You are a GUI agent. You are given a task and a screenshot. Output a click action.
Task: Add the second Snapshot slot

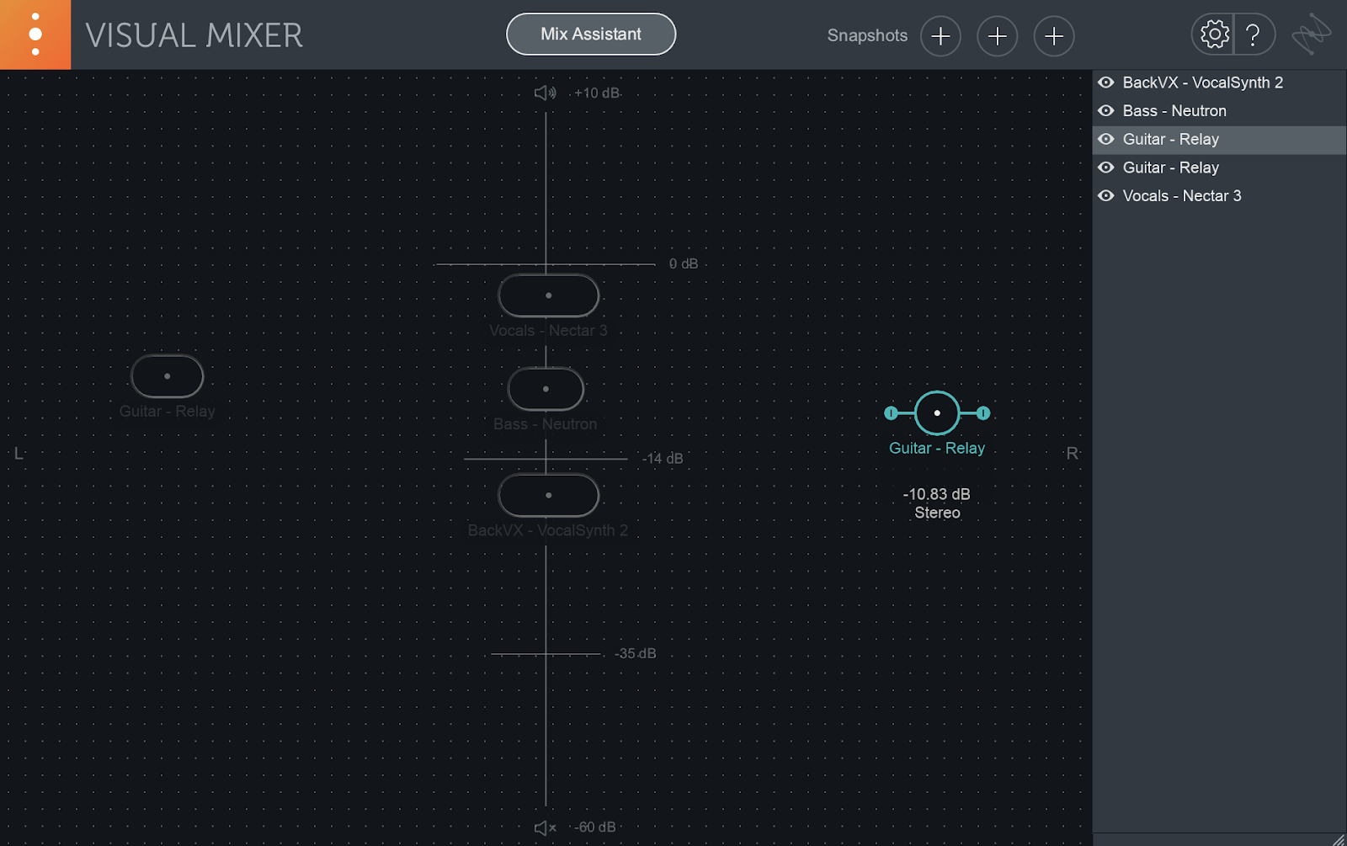(997, 36)
